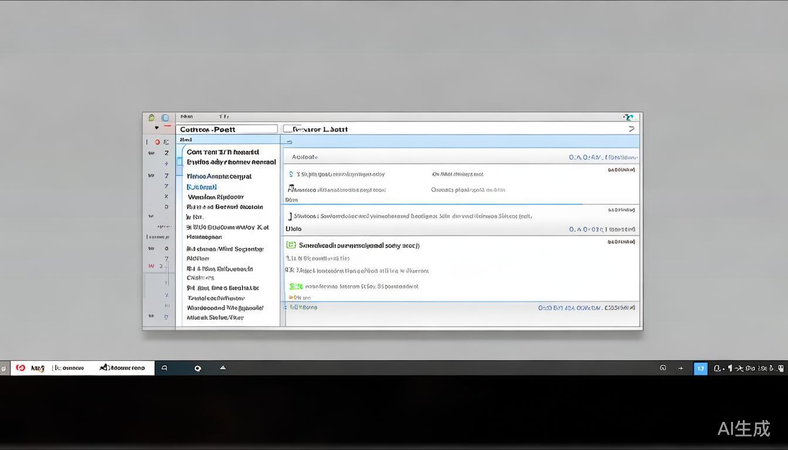Viewport: 788px width, 450px height.
Task: Switch to the Ilmai folder tab header
Action: 185,139
